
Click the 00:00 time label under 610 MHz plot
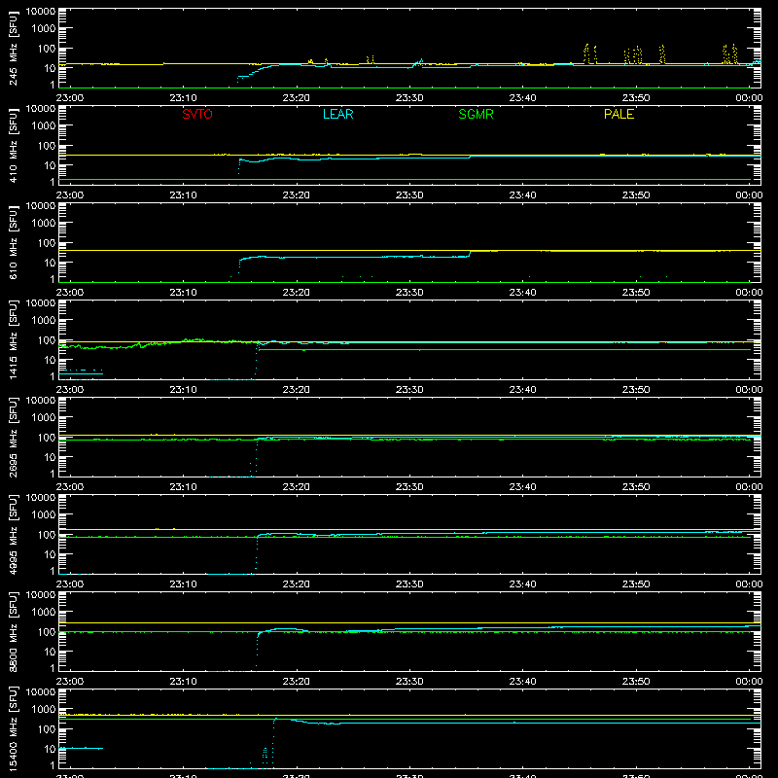(749, 293)
